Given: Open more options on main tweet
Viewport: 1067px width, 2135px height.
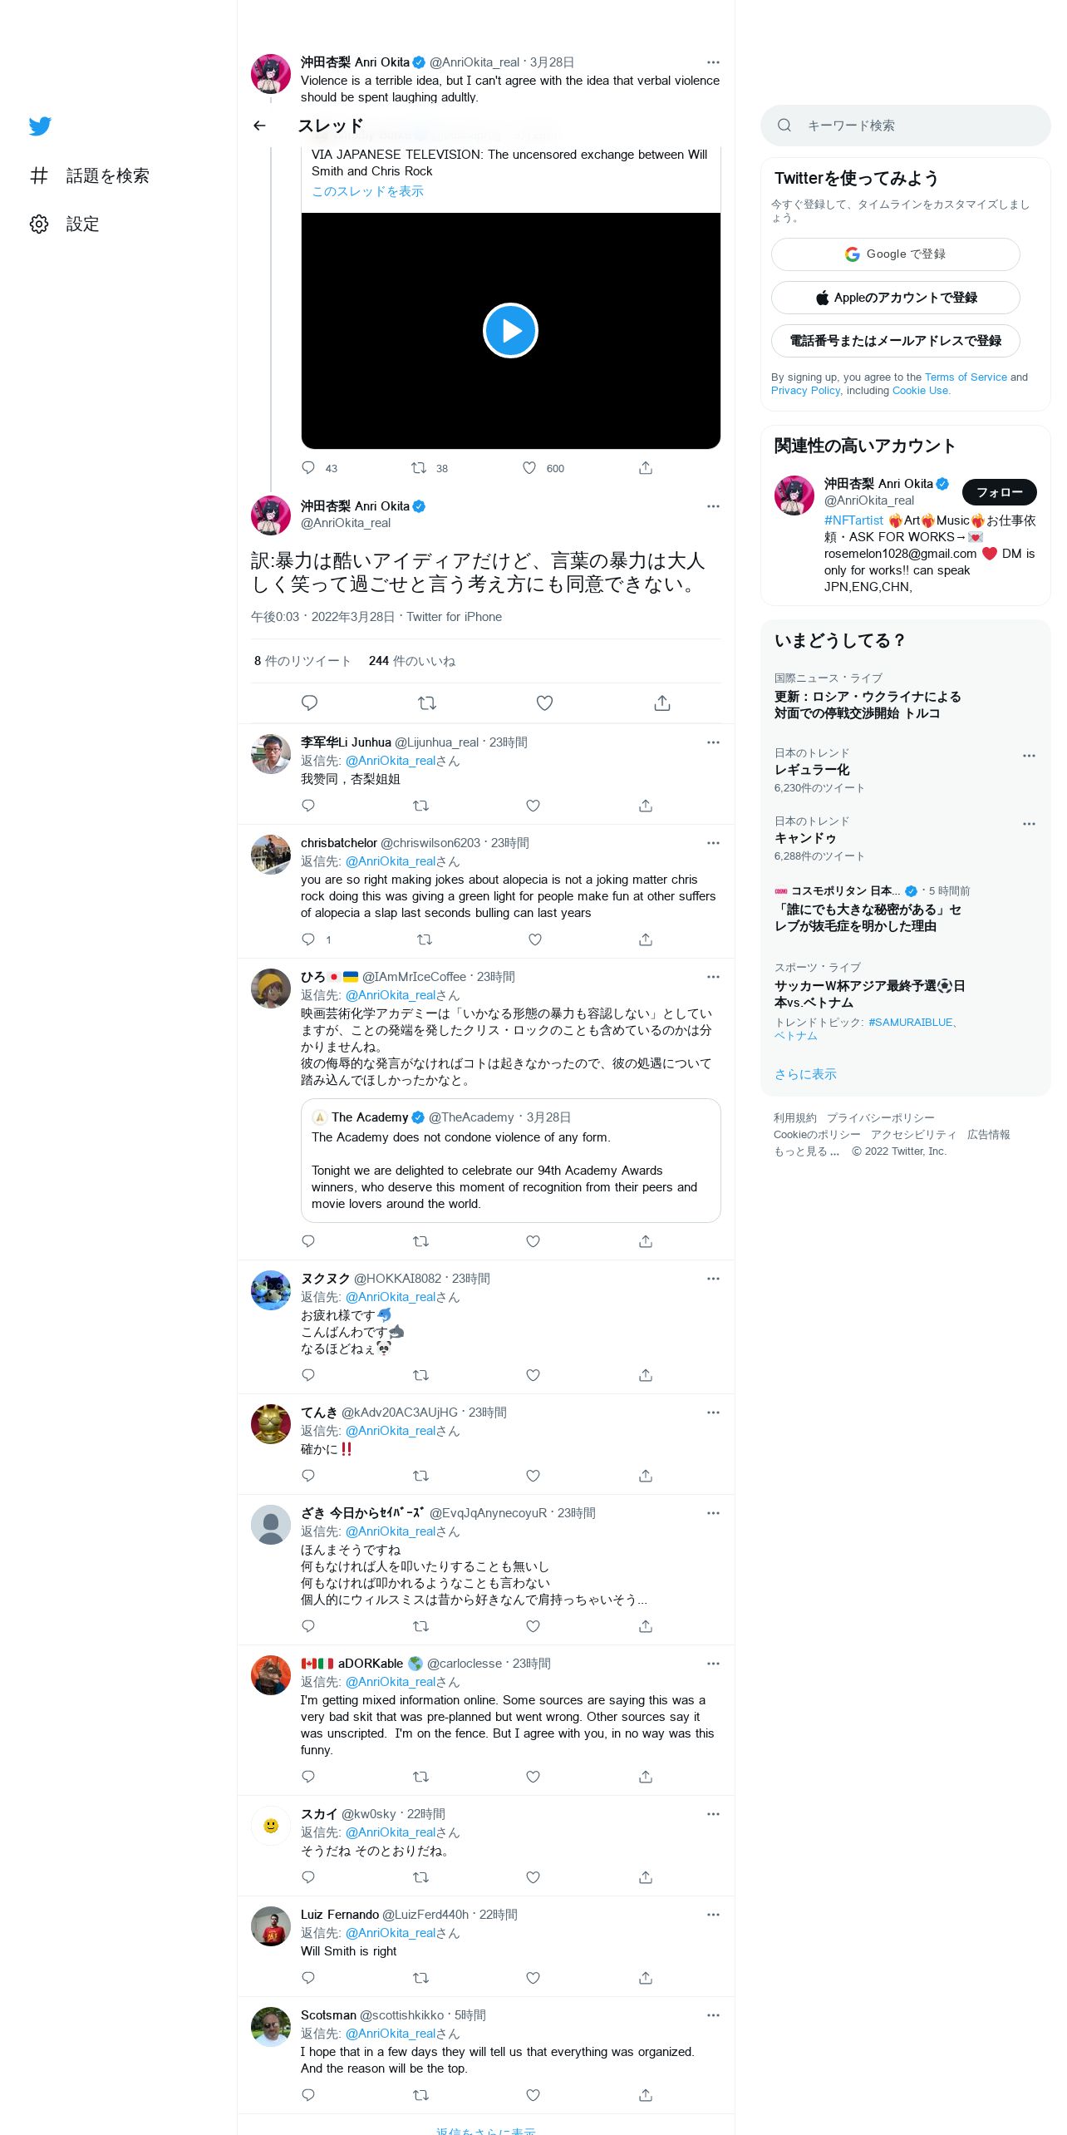Looking at the screenshot, I should point(713,506).
